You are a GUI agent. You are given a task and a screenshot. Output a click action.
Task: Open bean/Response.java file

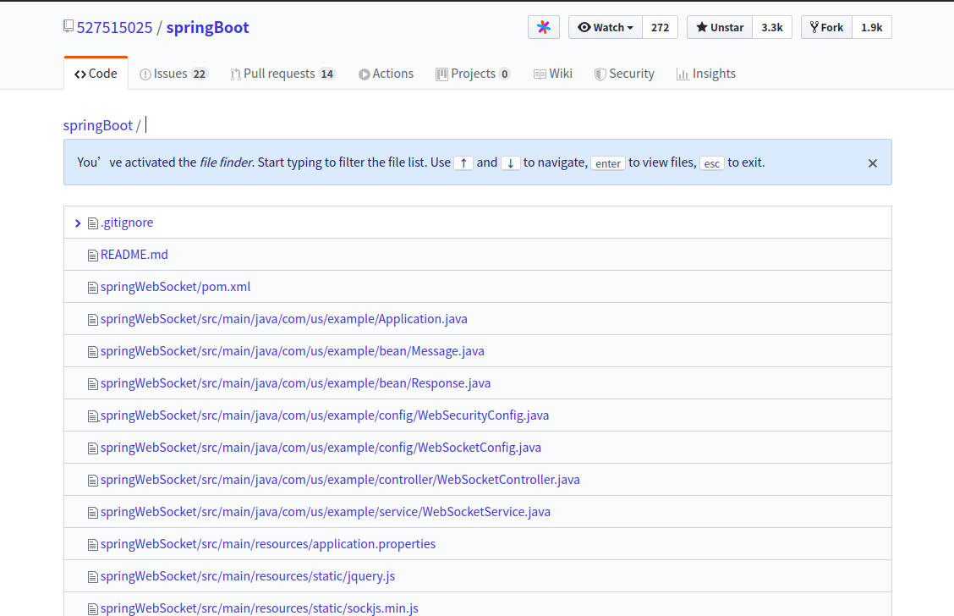(x=295, y=383)
